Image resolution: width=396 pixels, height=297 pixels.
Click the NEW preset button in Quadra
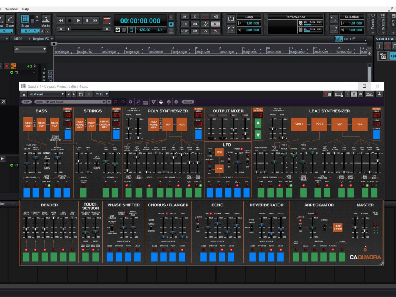tap(27, 102)
